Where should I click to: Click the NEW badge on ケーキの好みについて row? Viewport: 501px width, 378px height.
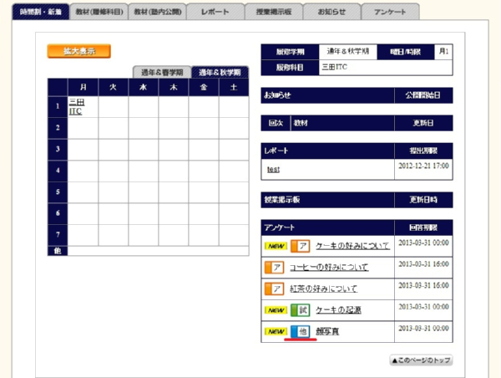click(276, 247)
